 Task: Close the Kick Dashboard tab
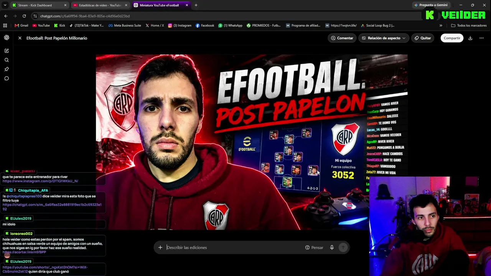tap(65, 5)
